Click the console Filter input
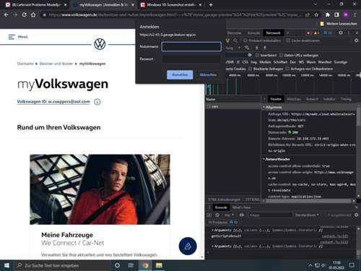361x271 pixels. [270, 215]
